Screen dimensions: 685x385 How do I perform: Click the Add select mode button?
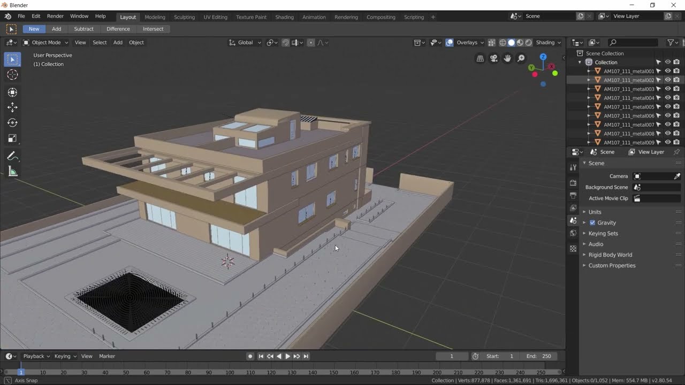(56, 29)
